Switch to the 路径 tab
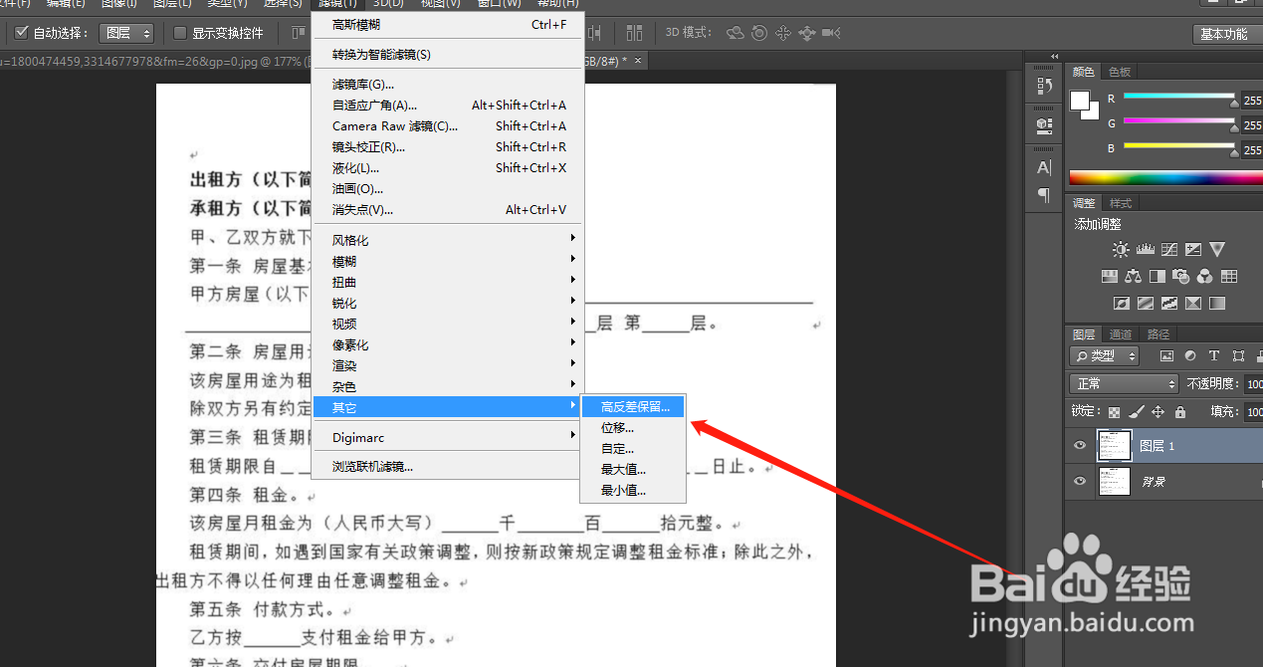 click(x=1158, y=334)
